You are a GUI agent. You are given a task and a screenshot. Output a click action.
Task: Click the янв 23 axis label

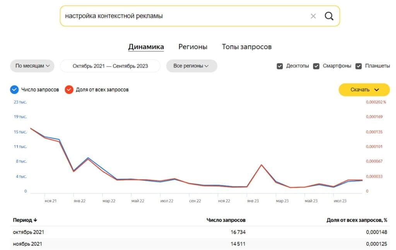(x=253, y=201)
